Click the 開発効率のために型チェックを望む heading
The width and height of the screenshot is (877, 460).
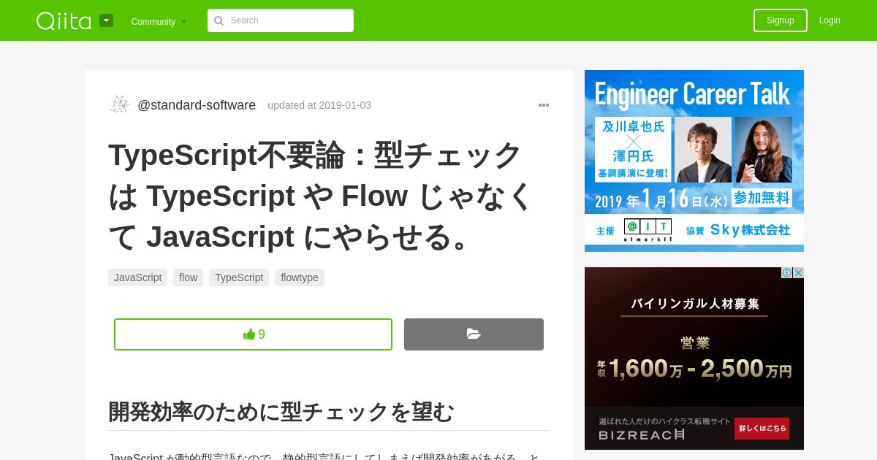click(x=281, y=412)
